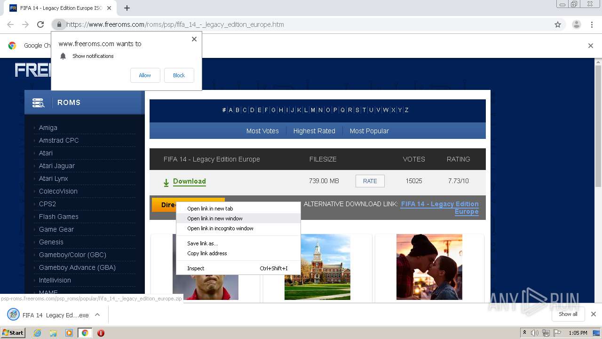Viewport: 602px width, 339px height.
Task: Click the green download arrow icon
Action: pyautogui.click(x=166, y=182)
